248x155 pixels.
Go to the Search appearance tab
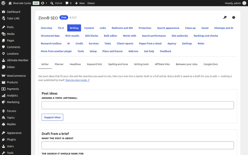[168, 28]
